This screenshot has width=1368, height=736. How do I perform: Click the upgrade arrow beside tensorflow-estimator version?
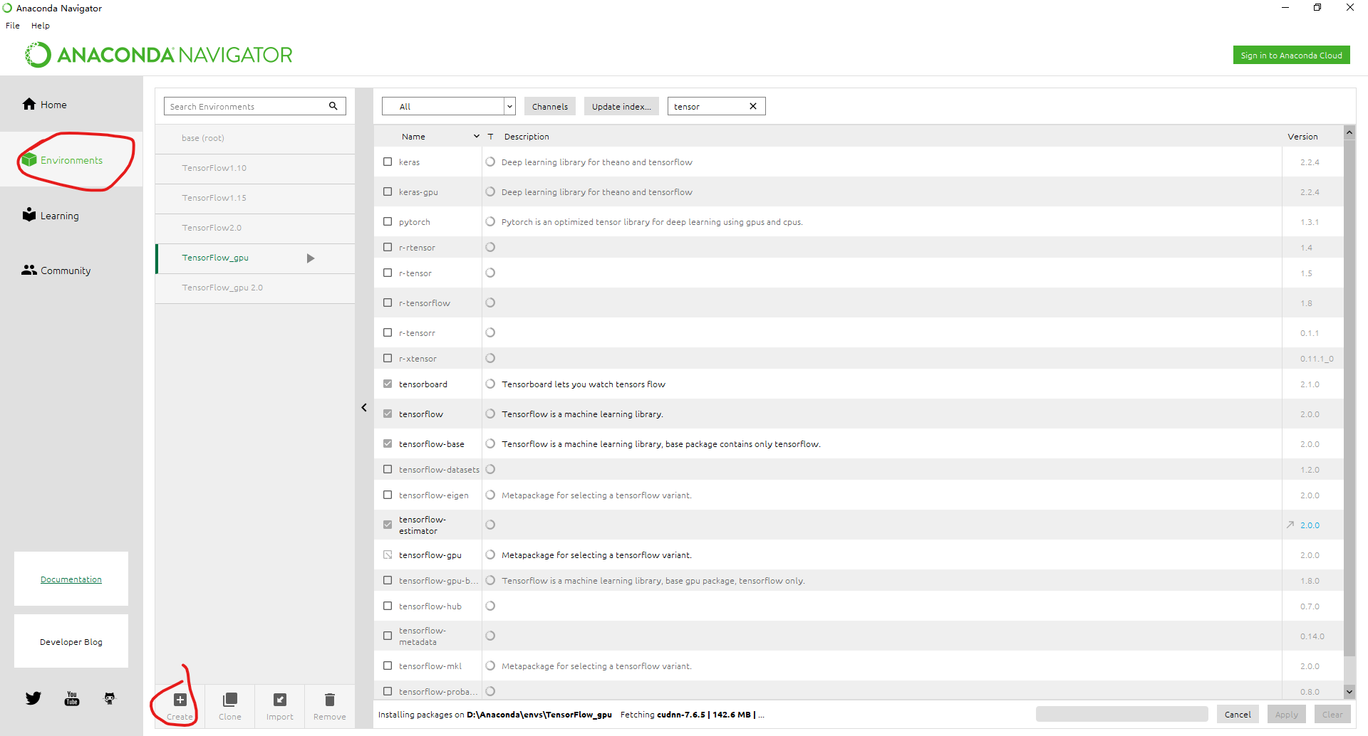(x=1290, y=525)
